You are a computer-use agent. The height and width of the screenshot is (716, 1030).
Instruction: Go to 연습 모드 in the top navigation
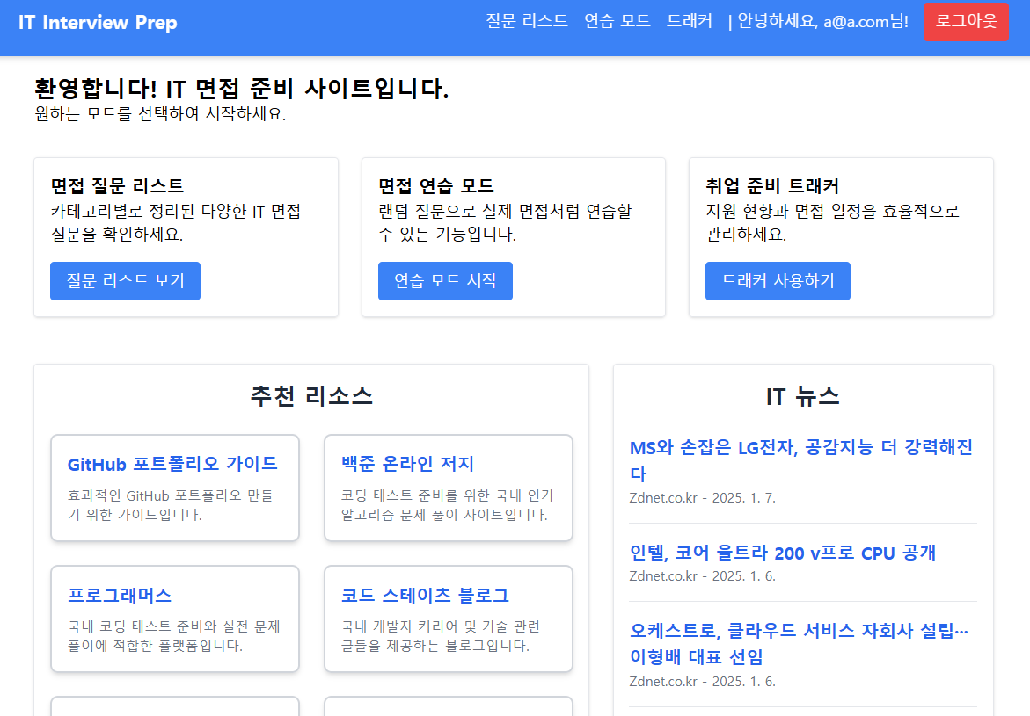(x=617, y=21)
